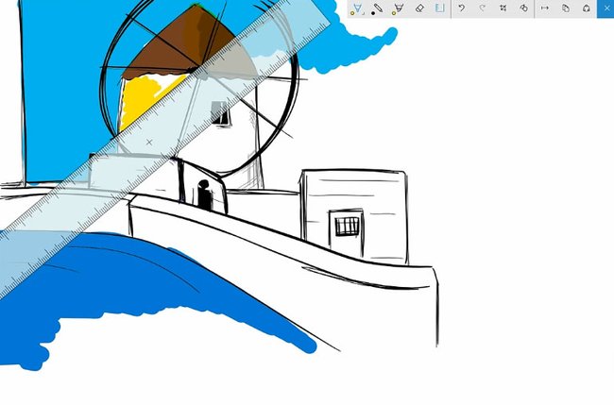Toggle the ruler tool

click(x=440, y=8)
